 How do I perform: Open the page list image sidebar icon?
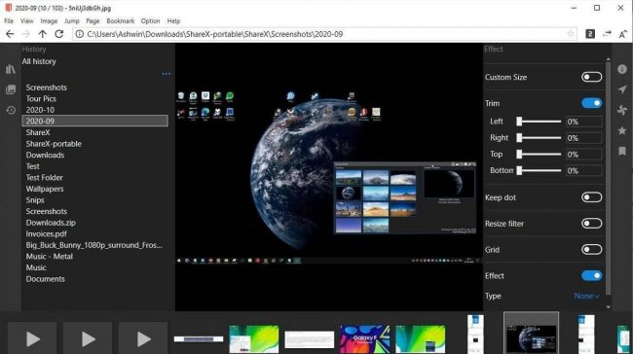tap(11, 89)
